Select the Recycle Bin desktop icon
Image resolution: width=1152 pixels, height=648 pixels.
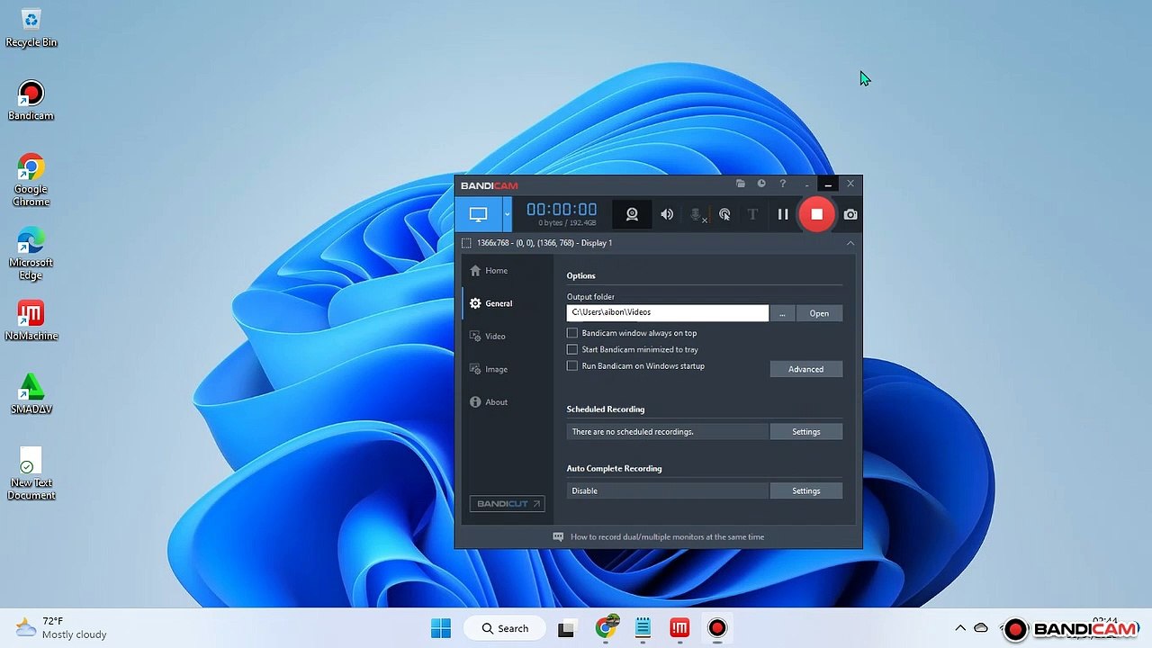31,28
